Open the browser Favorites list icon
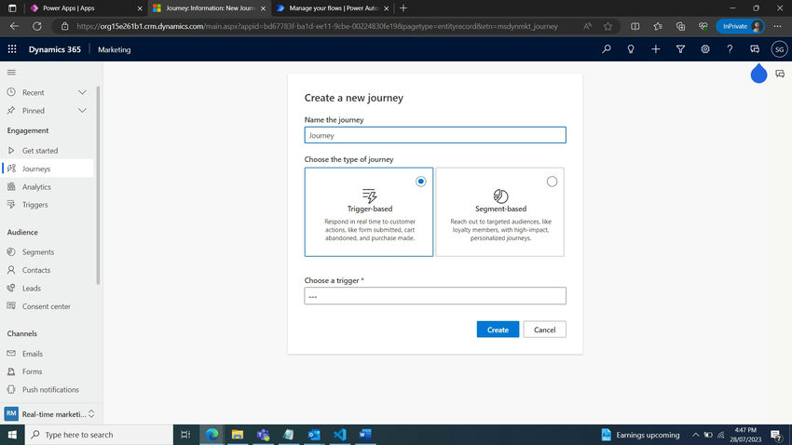Viewport: 792px width, 445px height. [658, 26]
